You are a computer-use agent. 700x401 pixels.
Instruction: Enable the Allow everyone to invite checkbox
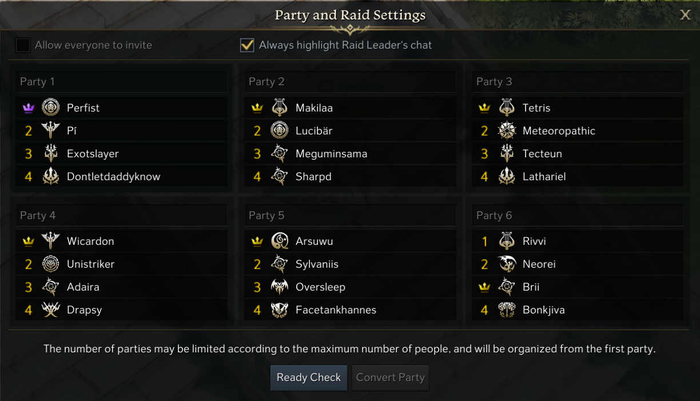coord(23,45)
